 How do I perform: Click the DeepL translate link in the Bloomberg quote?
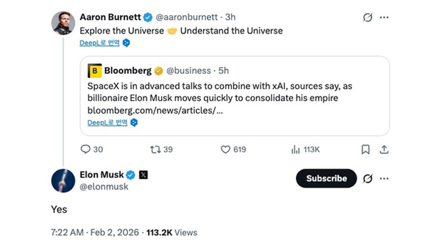[108, 122]
